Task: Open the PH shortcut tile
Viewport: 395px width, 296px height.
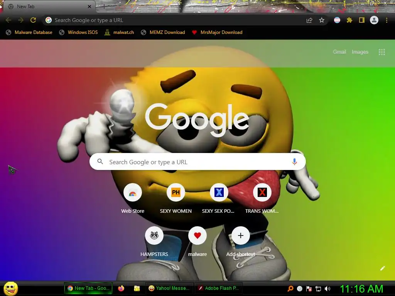Action: point(176,193)
